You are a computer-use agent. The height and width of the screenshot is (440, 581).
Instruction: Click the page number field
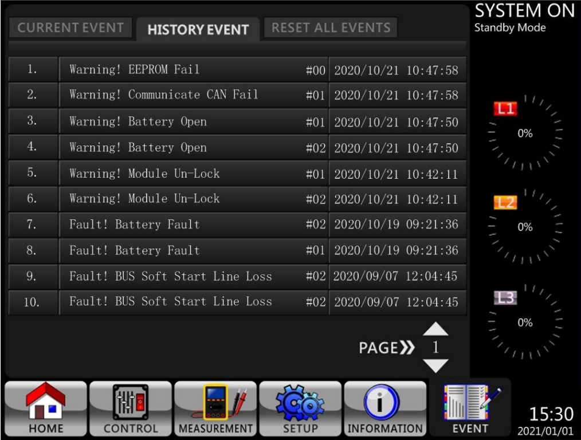435,347
